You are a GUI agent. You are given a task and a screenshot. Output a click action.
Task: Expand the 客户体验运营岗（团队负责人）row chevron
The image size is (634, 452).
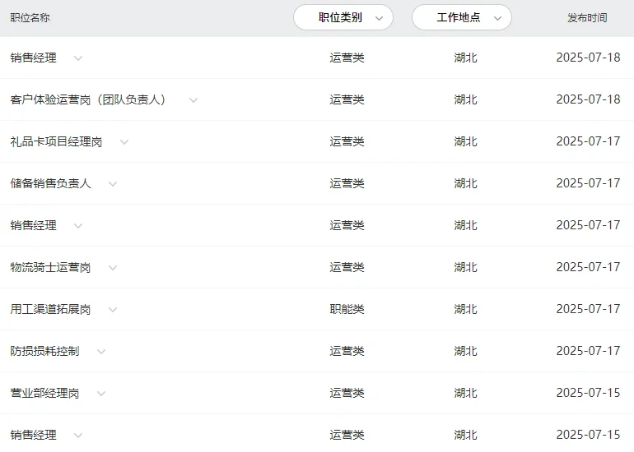(x=193, y=100)
